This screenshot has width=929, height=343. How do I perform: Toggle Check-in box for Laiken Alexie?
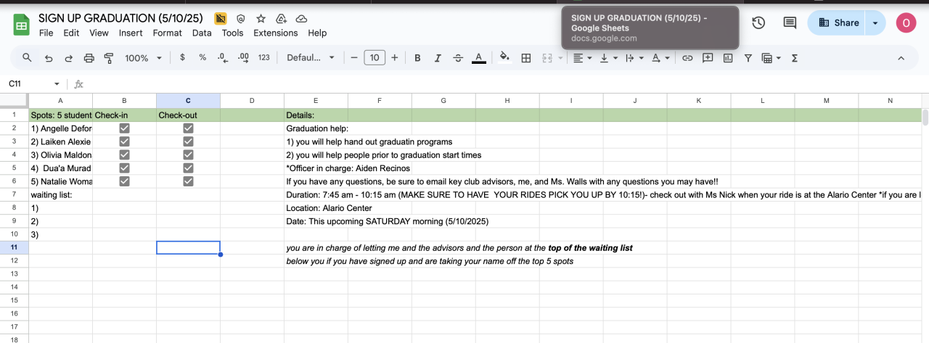(124, 141)
